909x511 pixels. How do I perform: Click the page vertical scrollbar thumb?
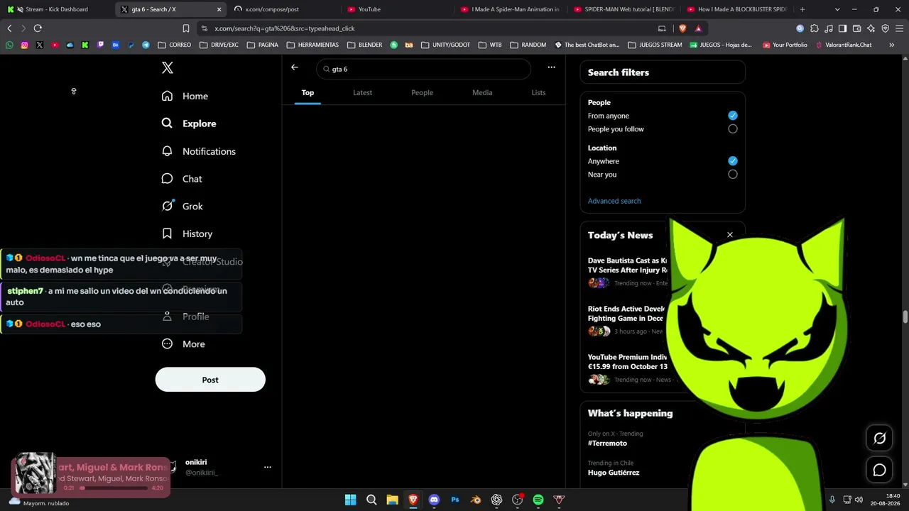click(905, 317)
